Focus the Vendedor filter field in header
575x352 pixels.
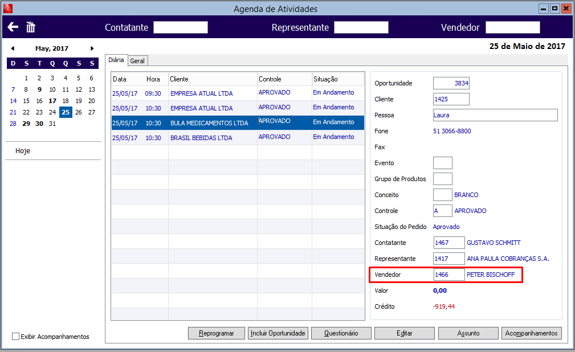point(513,27)
